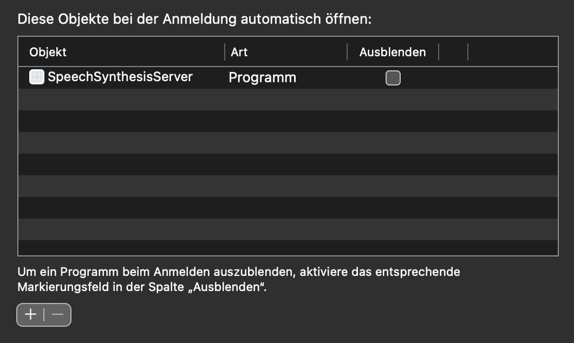This screenshot has width=574, height=343.
Task: Click the heading text about Anmeldung automatisch öffnen
Action: click(x=195, y=19)
